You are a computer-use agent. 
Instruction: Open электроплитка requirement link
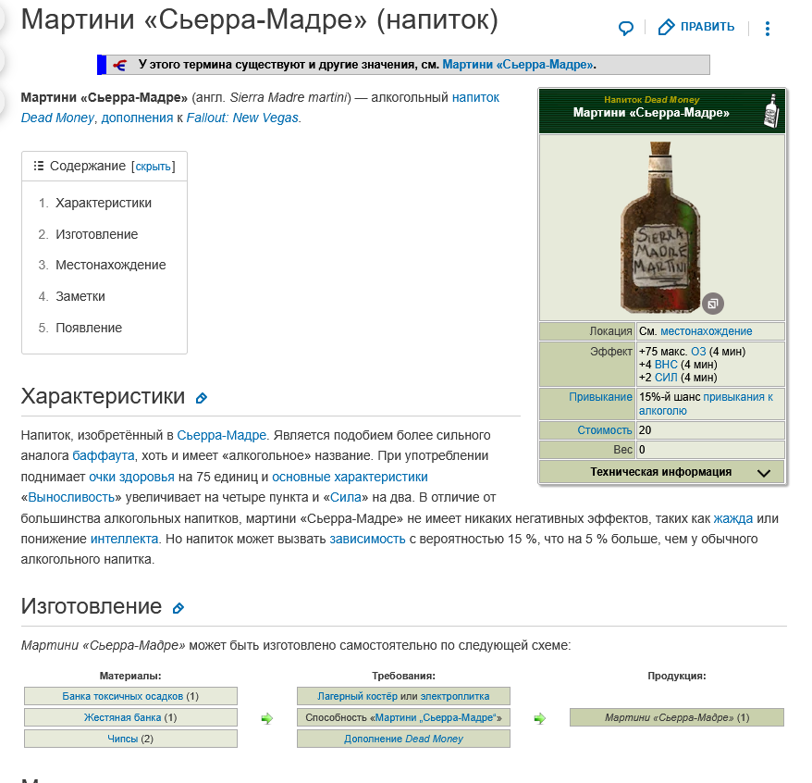(x=455, y=696)
